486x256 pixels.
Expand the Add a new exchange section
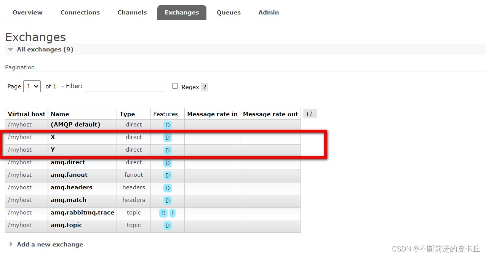50,245
